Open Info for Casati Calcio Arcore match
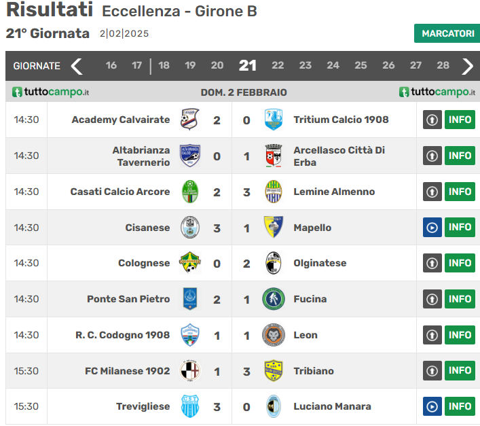The width and height of the screenshot is (480, 426). pyautogui.click(x=460, y=192)
